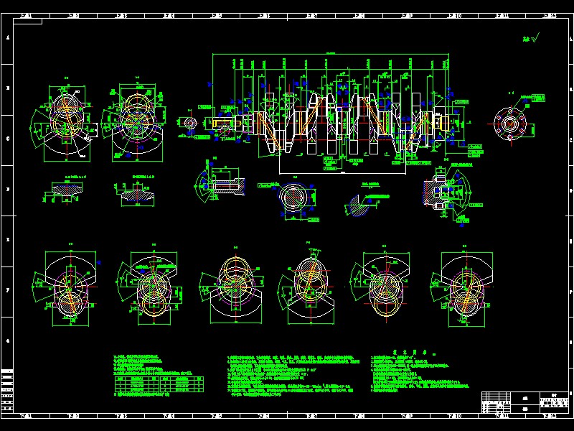Select the middle block of technical notes

pyautogui.click(x=293, y=375)
